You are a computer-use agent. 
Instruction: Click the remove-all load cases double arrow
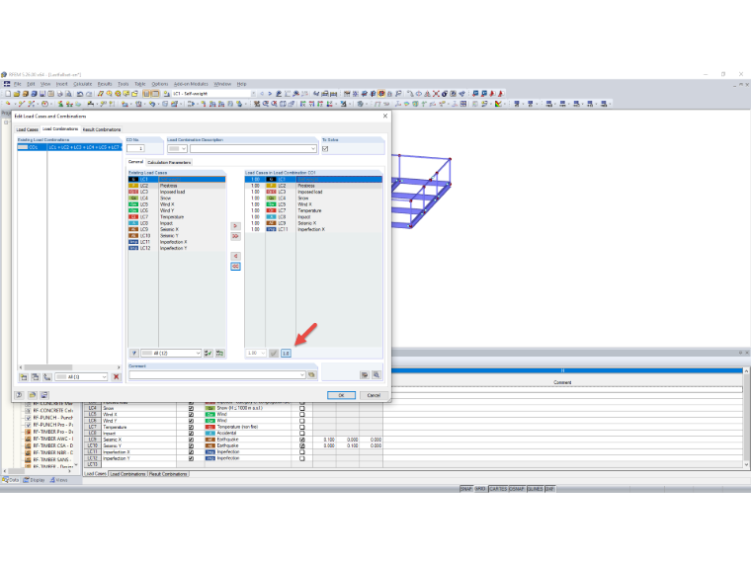point(235,266)
